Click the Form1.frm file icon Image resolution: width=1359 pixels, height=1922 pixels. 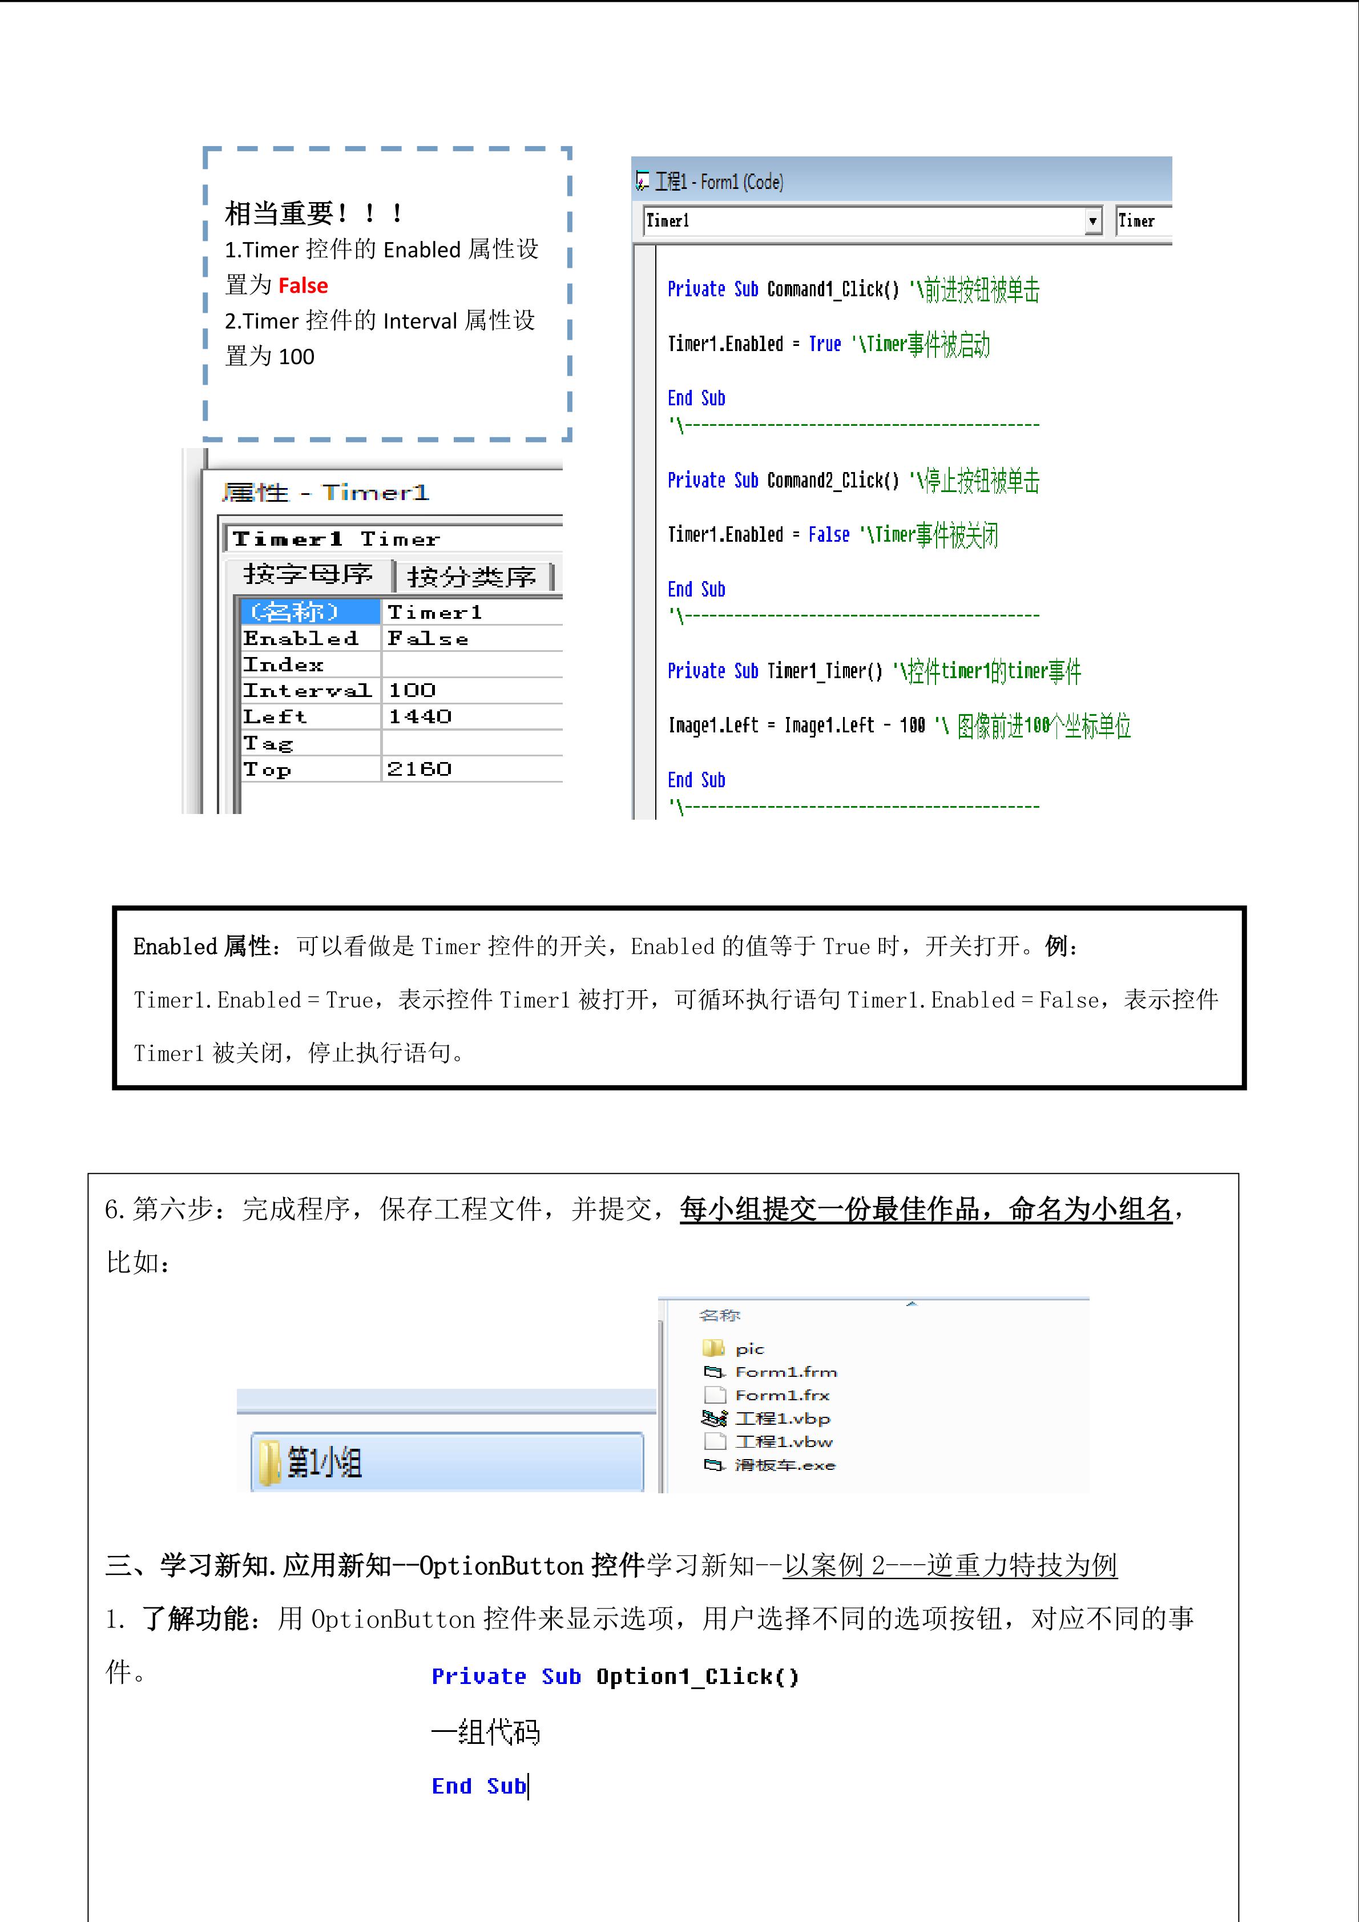pos(713,1372)
